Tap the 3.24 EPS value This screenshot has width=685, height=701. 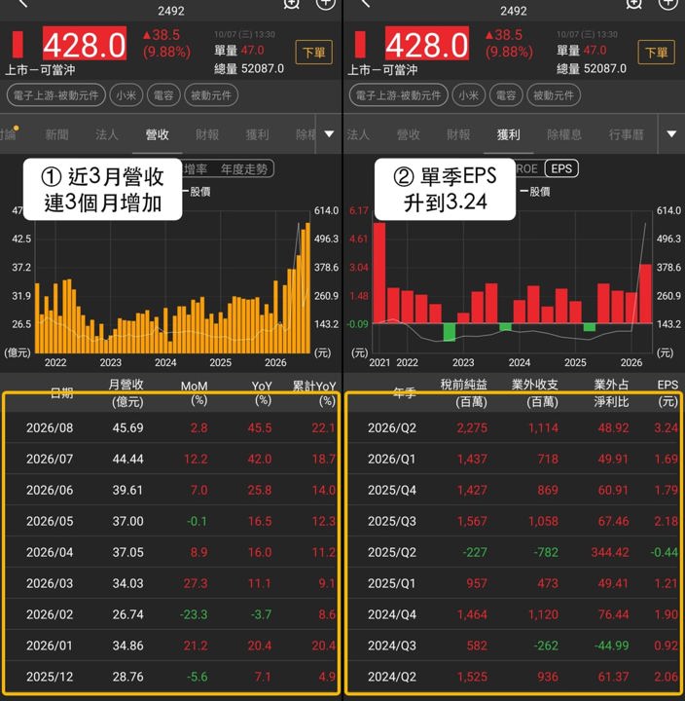click(667, 427)
